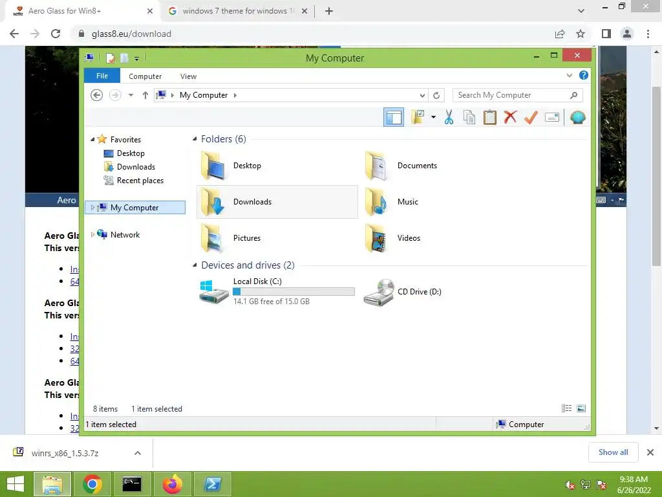
Task: Open a new Chrome tab
Action: point(329,11)
